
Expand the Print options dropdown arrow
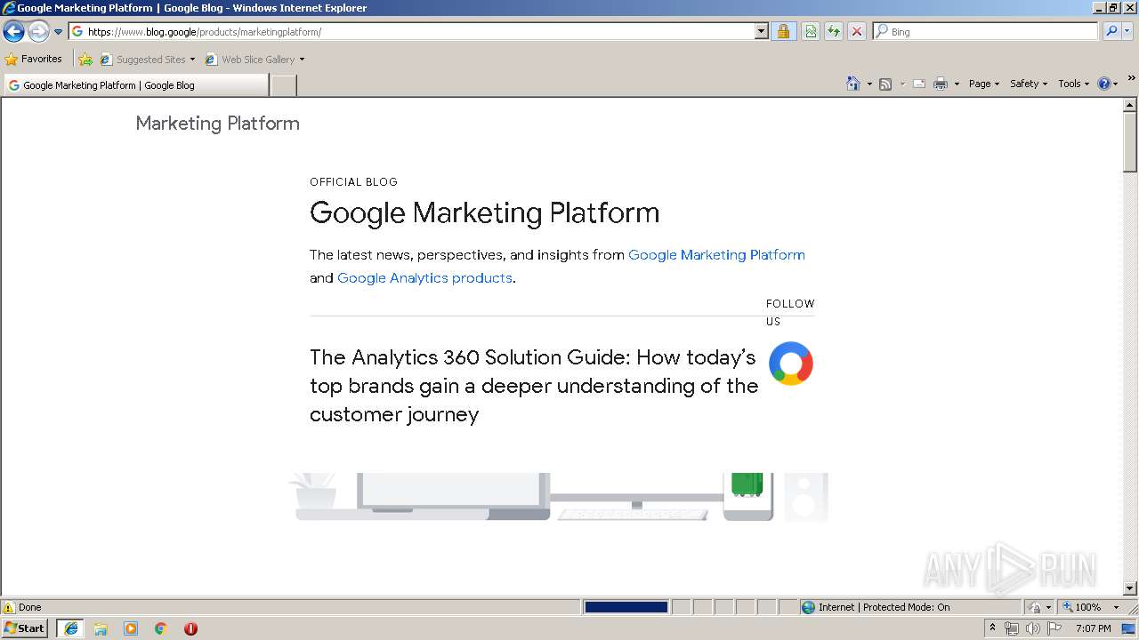(957, 84)
